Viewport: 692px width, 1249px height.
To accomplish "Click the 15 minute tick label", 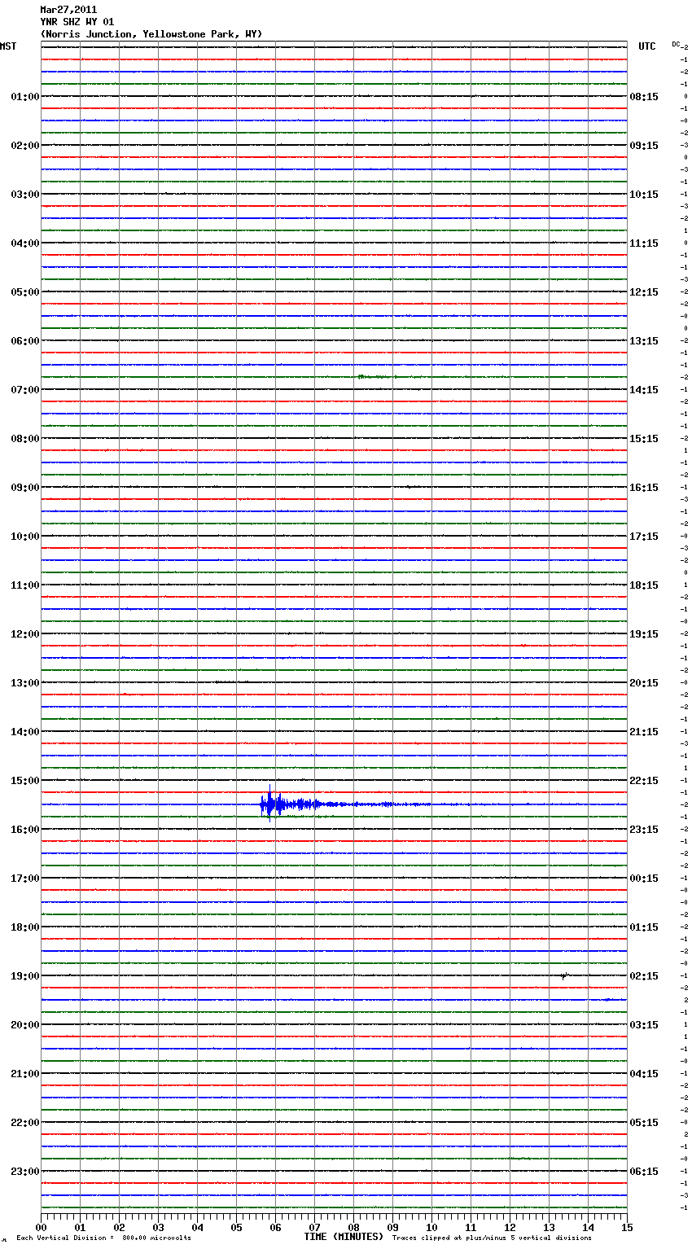I will pos(627,1228).
